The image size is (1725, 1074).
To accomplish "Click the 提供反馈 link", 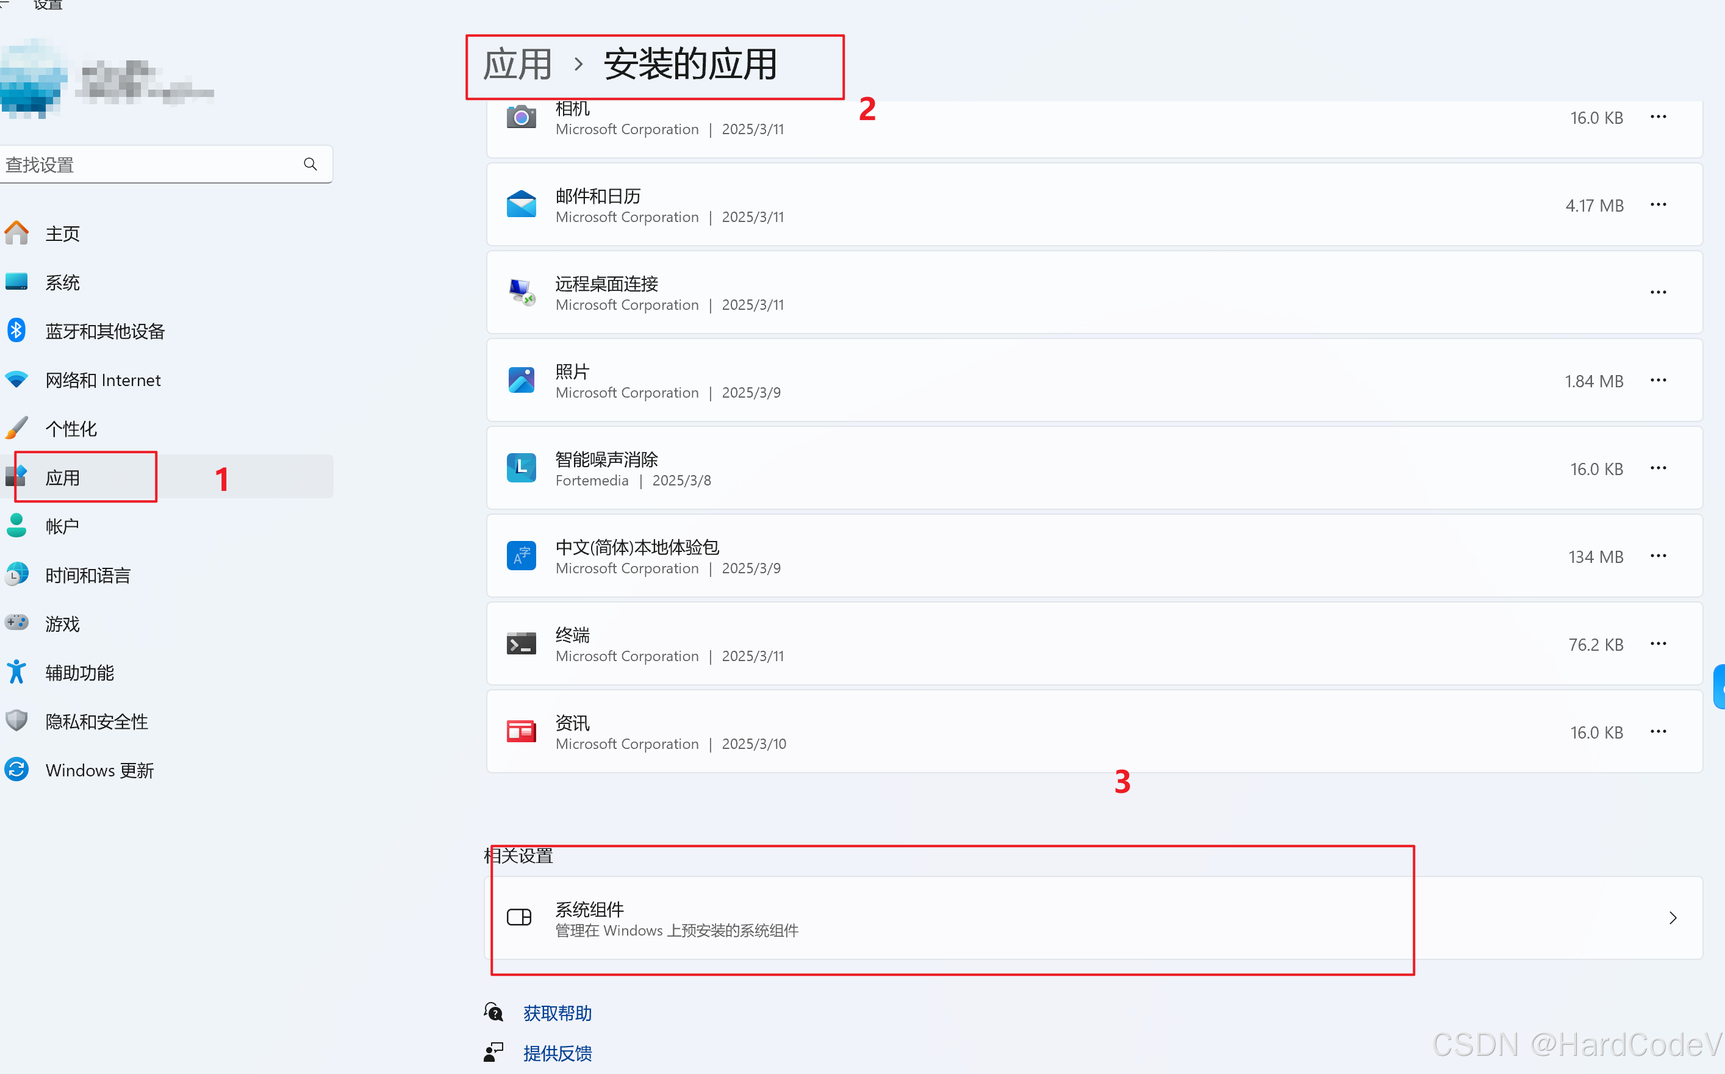I will coord(557,1053).
